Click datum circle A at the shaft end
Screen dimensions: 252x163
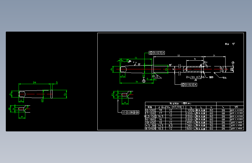click(x=233, y=63)
